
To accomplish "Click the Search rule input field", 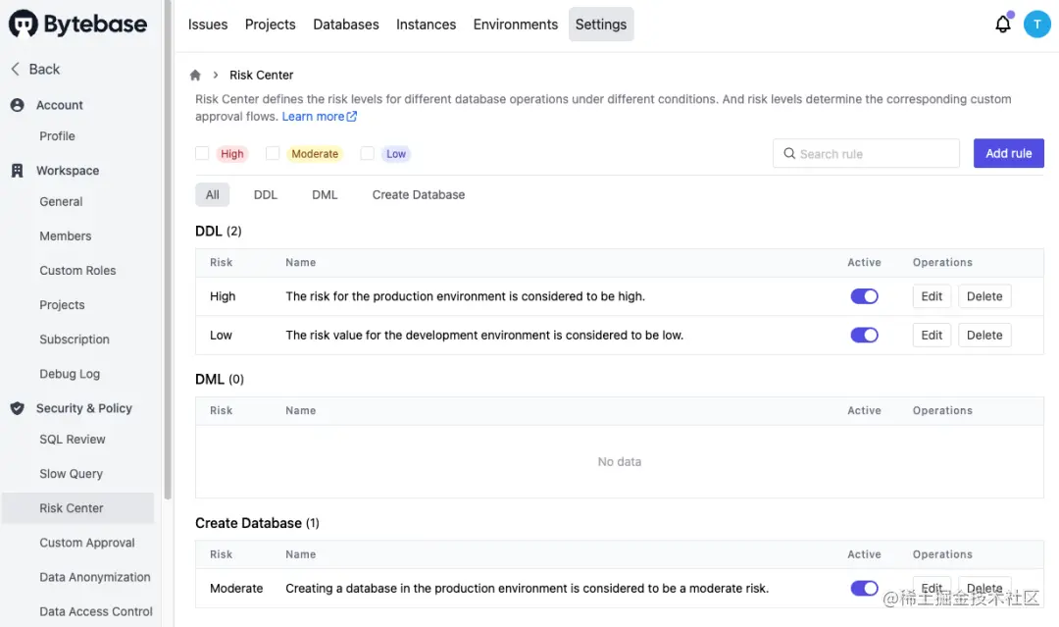I will pos(873,153).
